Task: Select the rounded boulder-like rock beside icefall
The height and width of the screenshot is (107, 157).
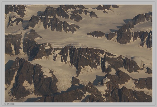Action: pos(75,81)
